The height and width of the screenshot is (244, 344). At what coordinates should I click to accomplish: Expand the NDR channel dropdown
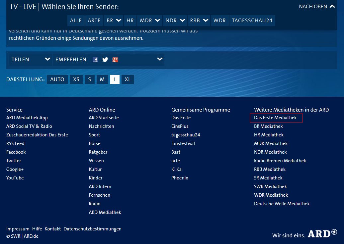click(182, 20)
